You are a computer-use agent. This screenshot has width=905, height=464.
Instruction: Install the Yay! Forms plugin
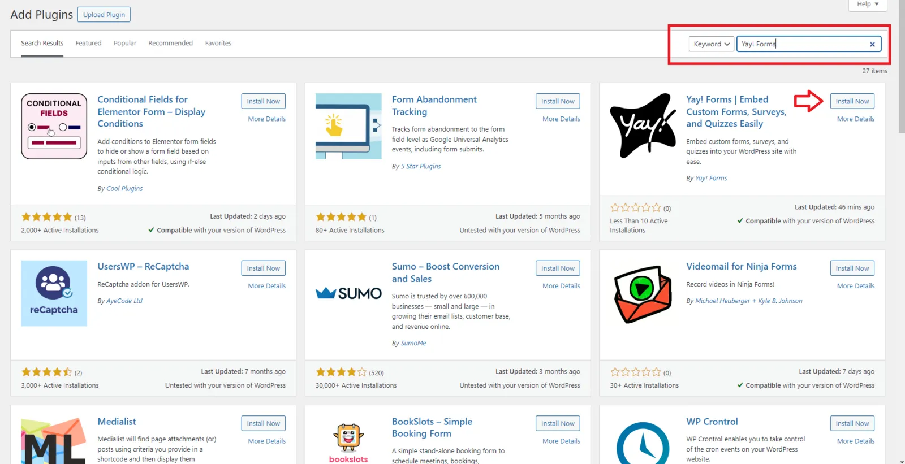point(852,101)
